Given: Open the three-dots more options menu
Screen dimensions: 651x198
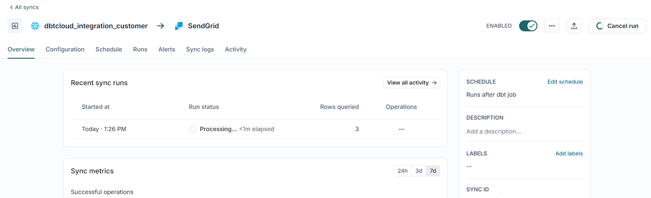Looking at the screenshot, I should pos(552,26).
